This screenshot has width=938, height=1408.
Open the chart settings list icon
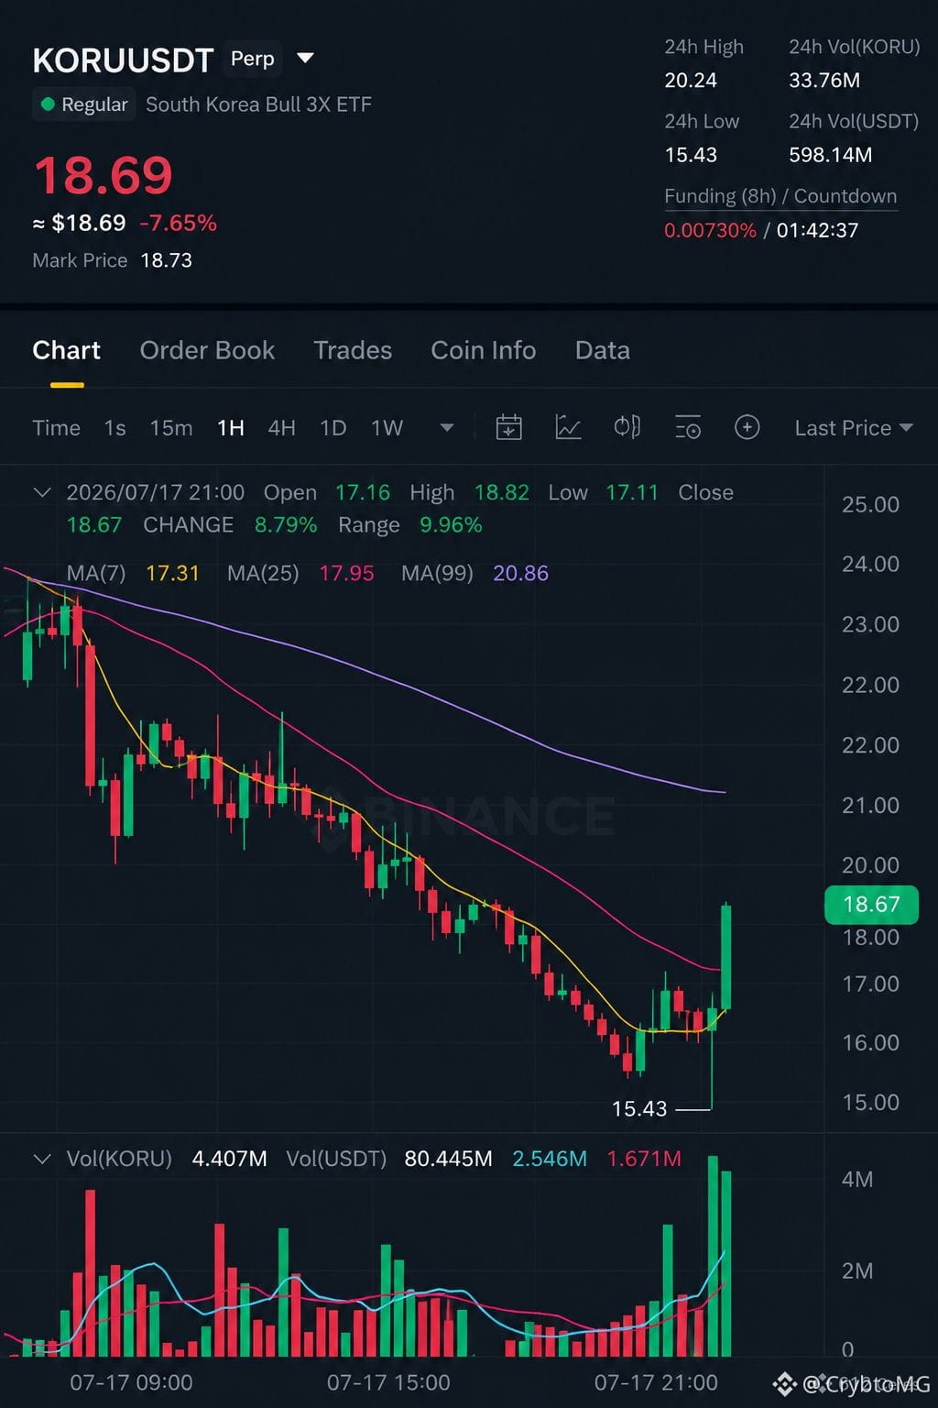[x=688, y=427]
